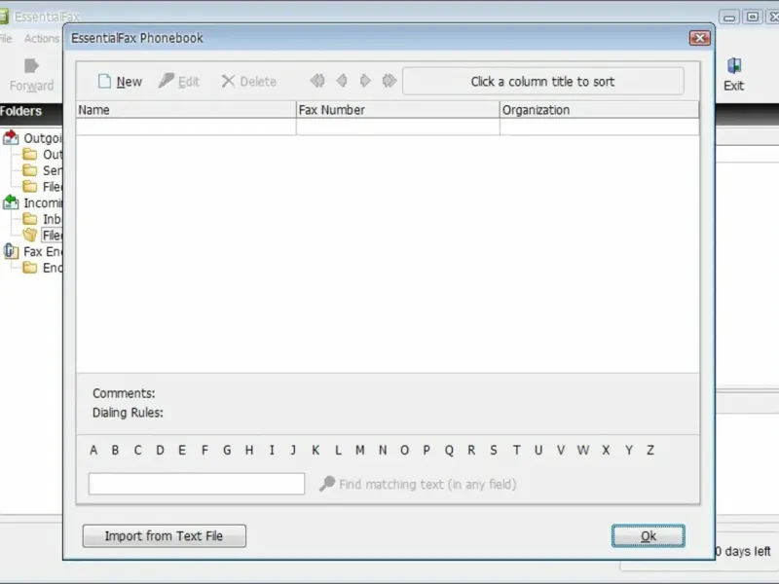This screenshot has width=779, height=584.
Task: Select Incoming folder group icon
Action: [x=11, y=202]
